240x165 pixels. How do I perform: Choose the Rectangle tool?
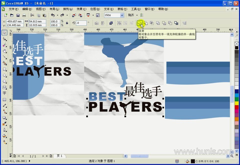[4, 69]
